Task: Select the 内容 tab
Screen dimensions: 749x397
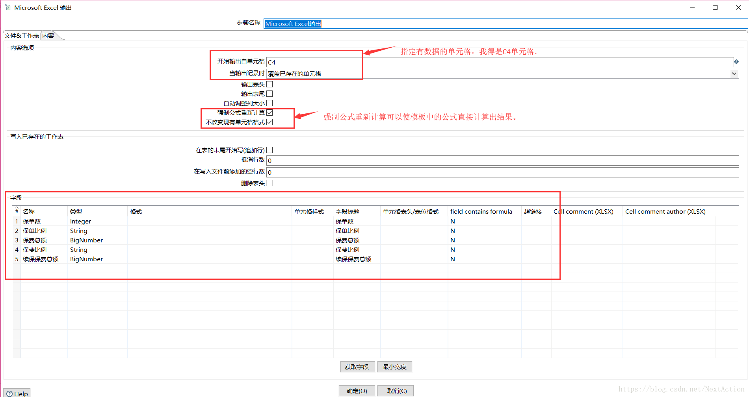Action: (x=48, y=35)
